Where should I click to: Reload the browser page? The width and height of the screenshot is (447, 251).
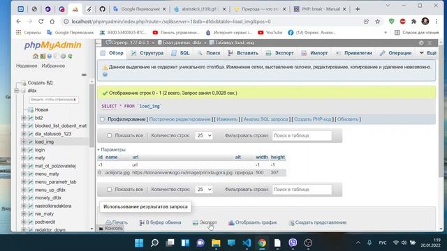point(41,22)
